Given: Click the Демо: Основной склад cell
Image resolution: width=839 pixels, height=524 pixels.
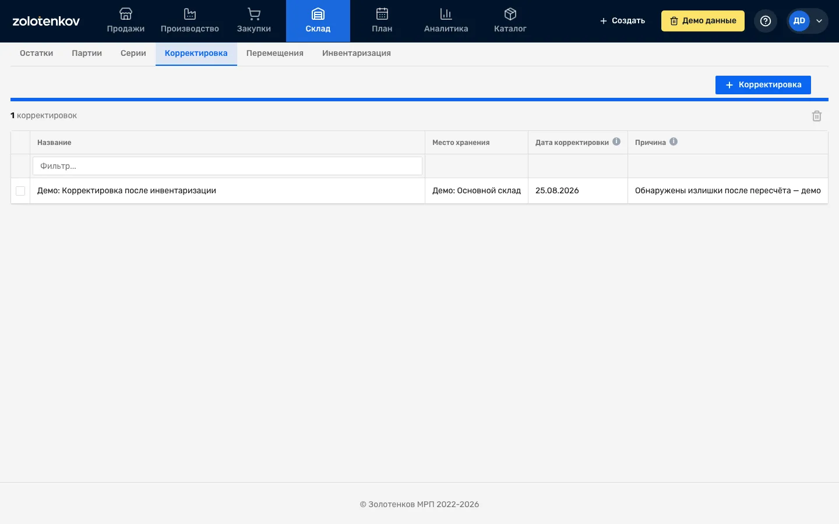Looking at the screenshot, I should click(477, 190).
